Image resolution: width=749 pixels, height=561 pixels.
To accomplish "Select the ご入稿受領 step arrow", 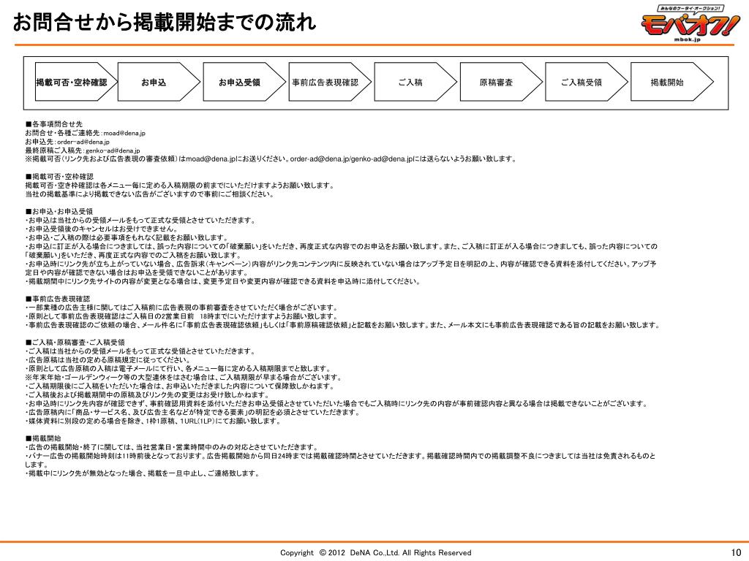I will (x=587, y=82).
